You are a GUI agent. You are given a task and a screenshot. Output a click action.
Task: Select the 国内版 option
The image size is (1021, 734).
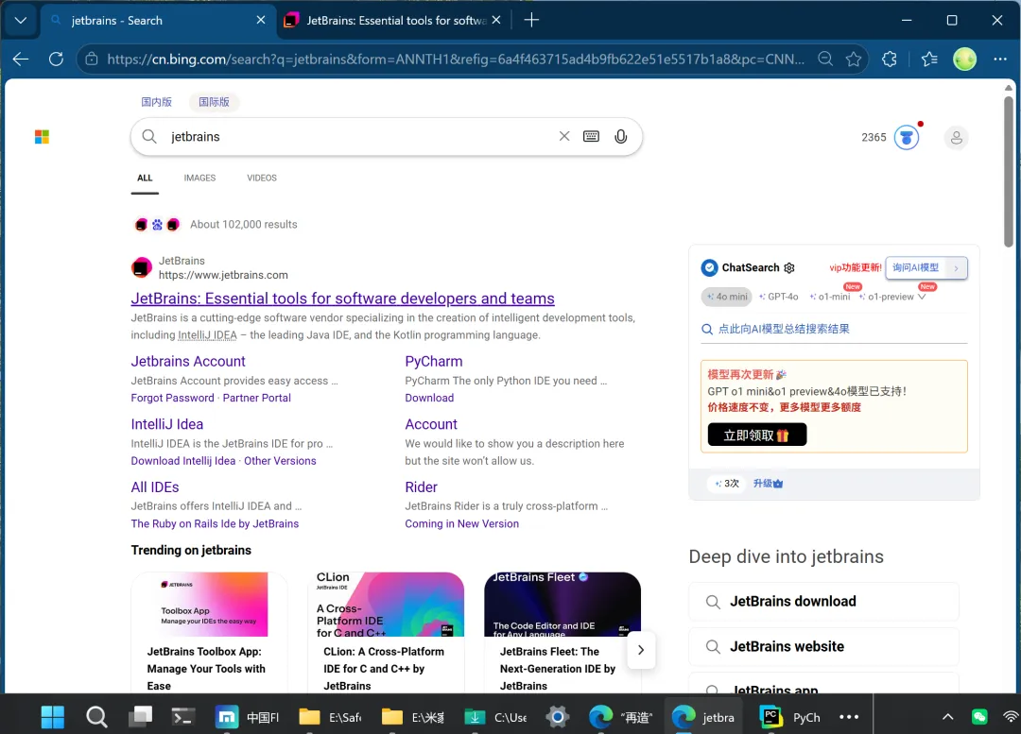click(156, 102)
